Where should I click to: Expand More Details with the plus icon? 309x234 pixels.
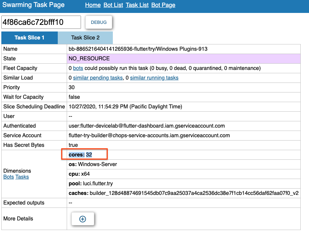[x=82, y=219]
